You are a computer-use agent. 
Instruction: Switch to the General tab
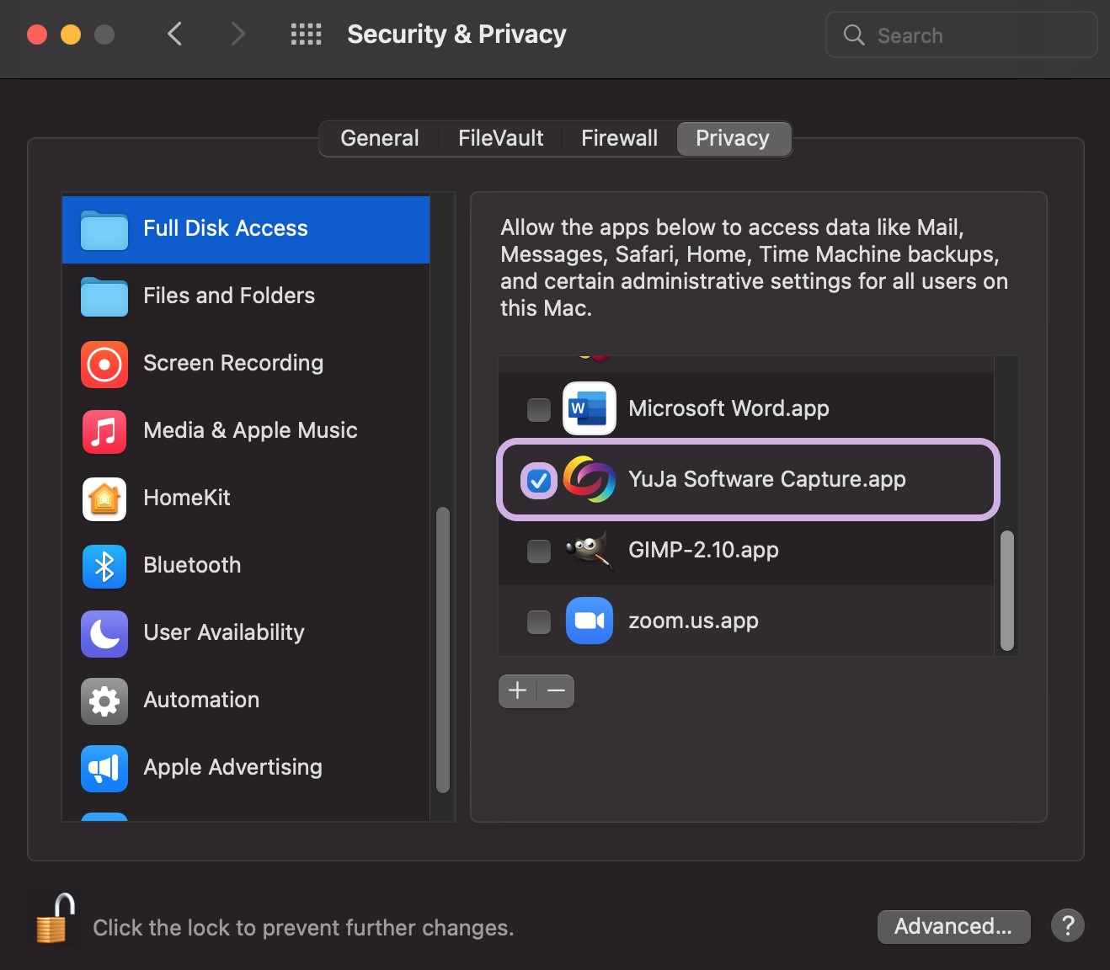tap(379, 139)
